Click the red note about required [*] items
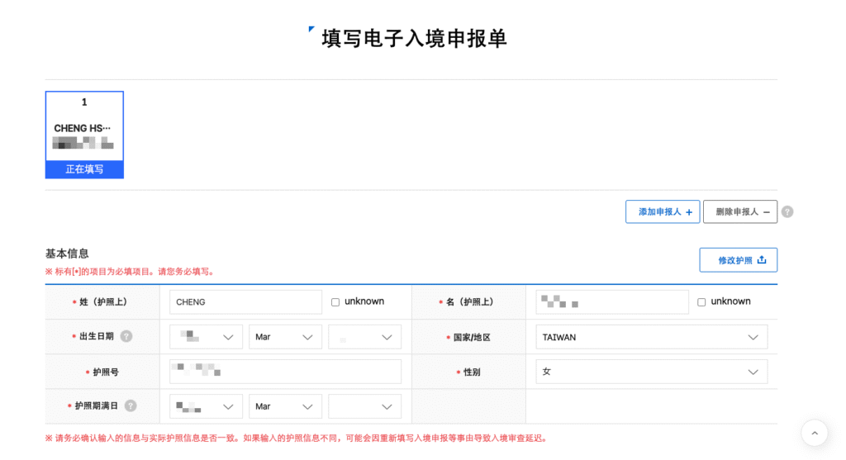The image size is (846, 460). (131, 272)
